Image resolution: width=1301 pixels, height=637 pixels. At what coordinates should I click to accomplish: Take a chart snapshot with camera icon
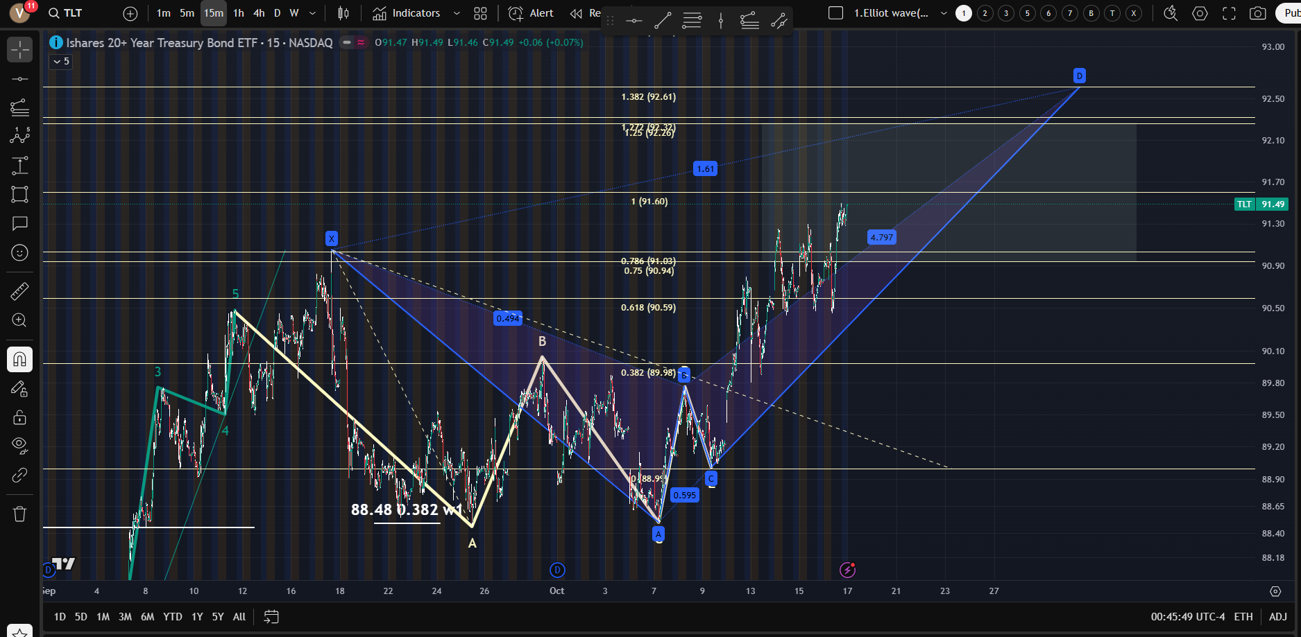click(x=1257, y=13)
